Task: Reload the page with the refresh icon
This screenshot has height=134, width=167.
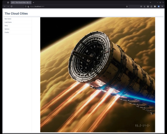Action: (x=11, y=7)
